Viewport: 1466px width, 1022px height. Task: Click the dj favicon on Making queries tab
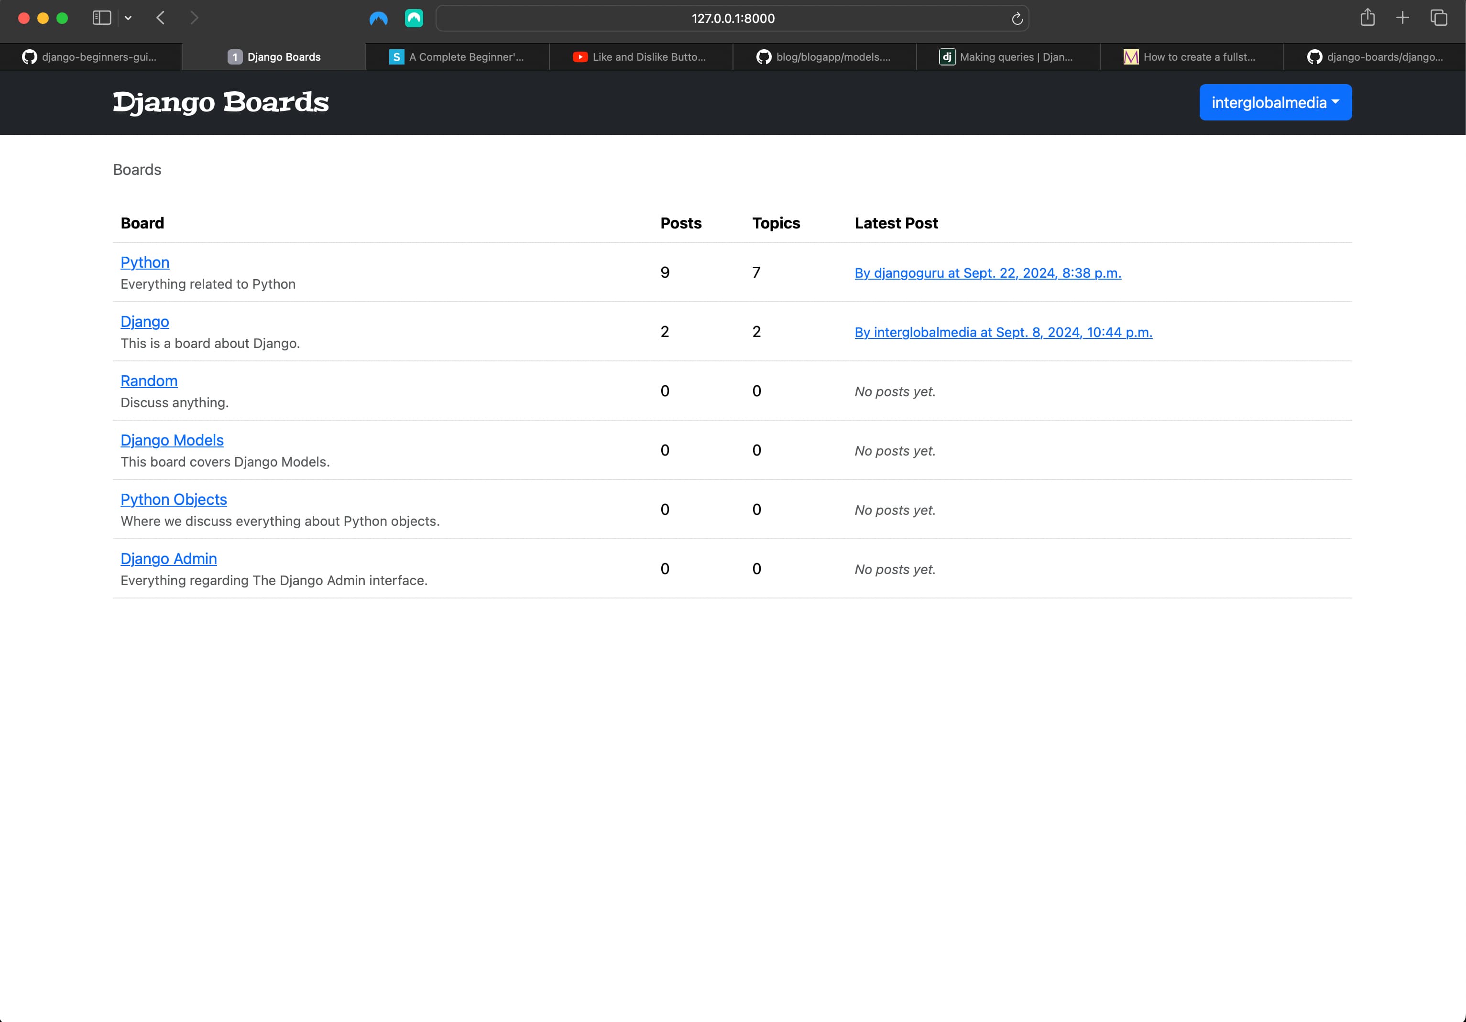(x=947, y=57)
